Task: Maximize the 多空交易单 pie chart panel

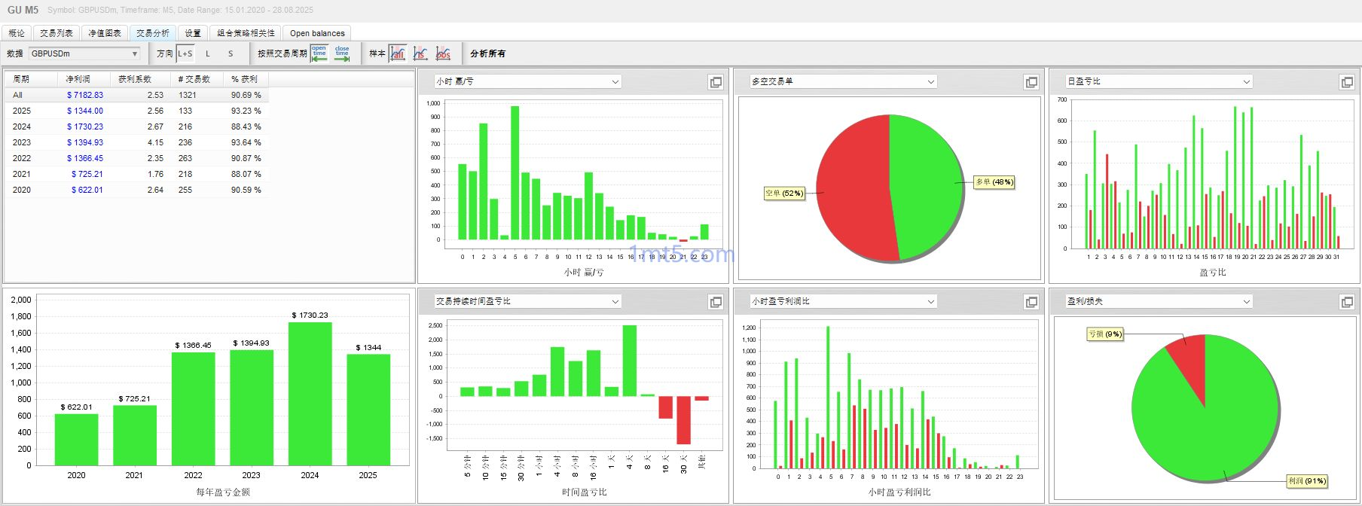Action: pyautogui.click(x=1031, y=82)
